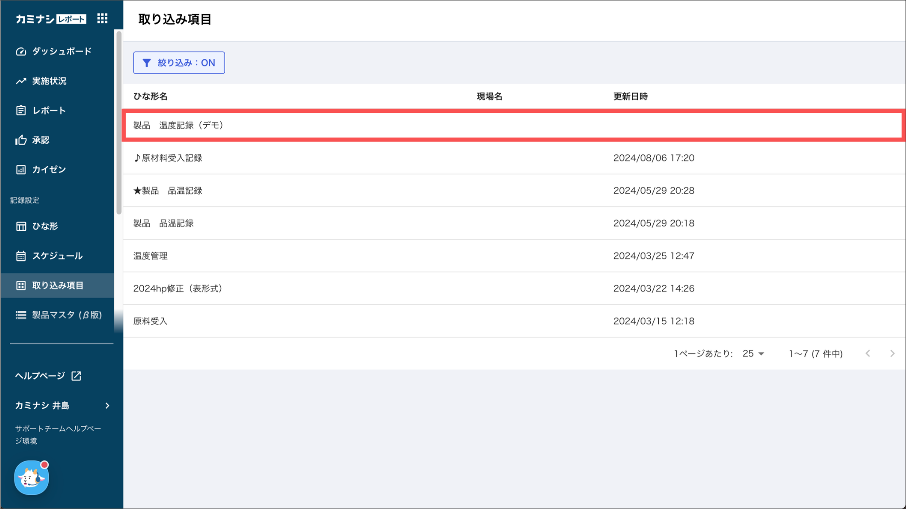Open the ♪原材料受入記録 template row

point(168,158)
